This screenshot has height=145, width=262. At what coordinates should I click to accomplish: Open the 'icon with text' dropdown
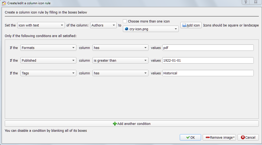tap(41, 25)
